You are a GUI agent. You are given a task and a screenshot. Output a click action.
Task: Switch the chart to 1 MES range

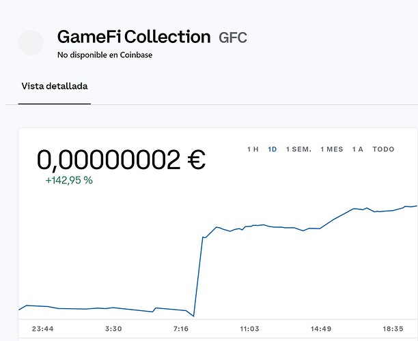(x=332, y=149)
